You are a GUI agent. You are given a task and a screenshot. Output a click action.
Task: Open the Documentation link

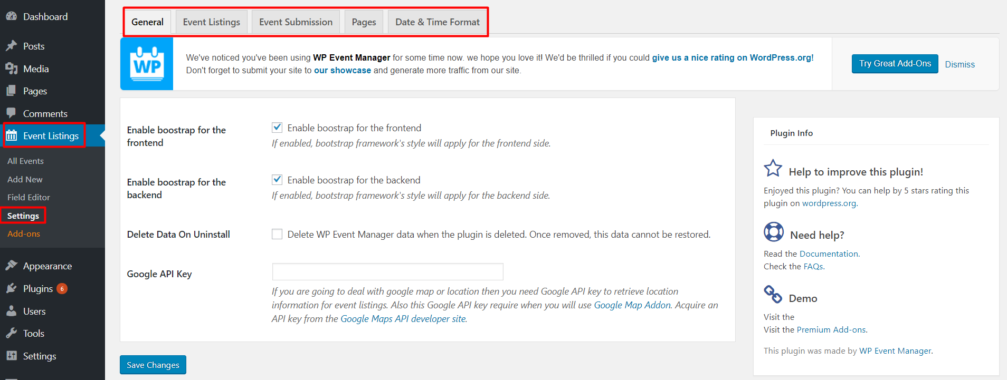pos(829,254)
